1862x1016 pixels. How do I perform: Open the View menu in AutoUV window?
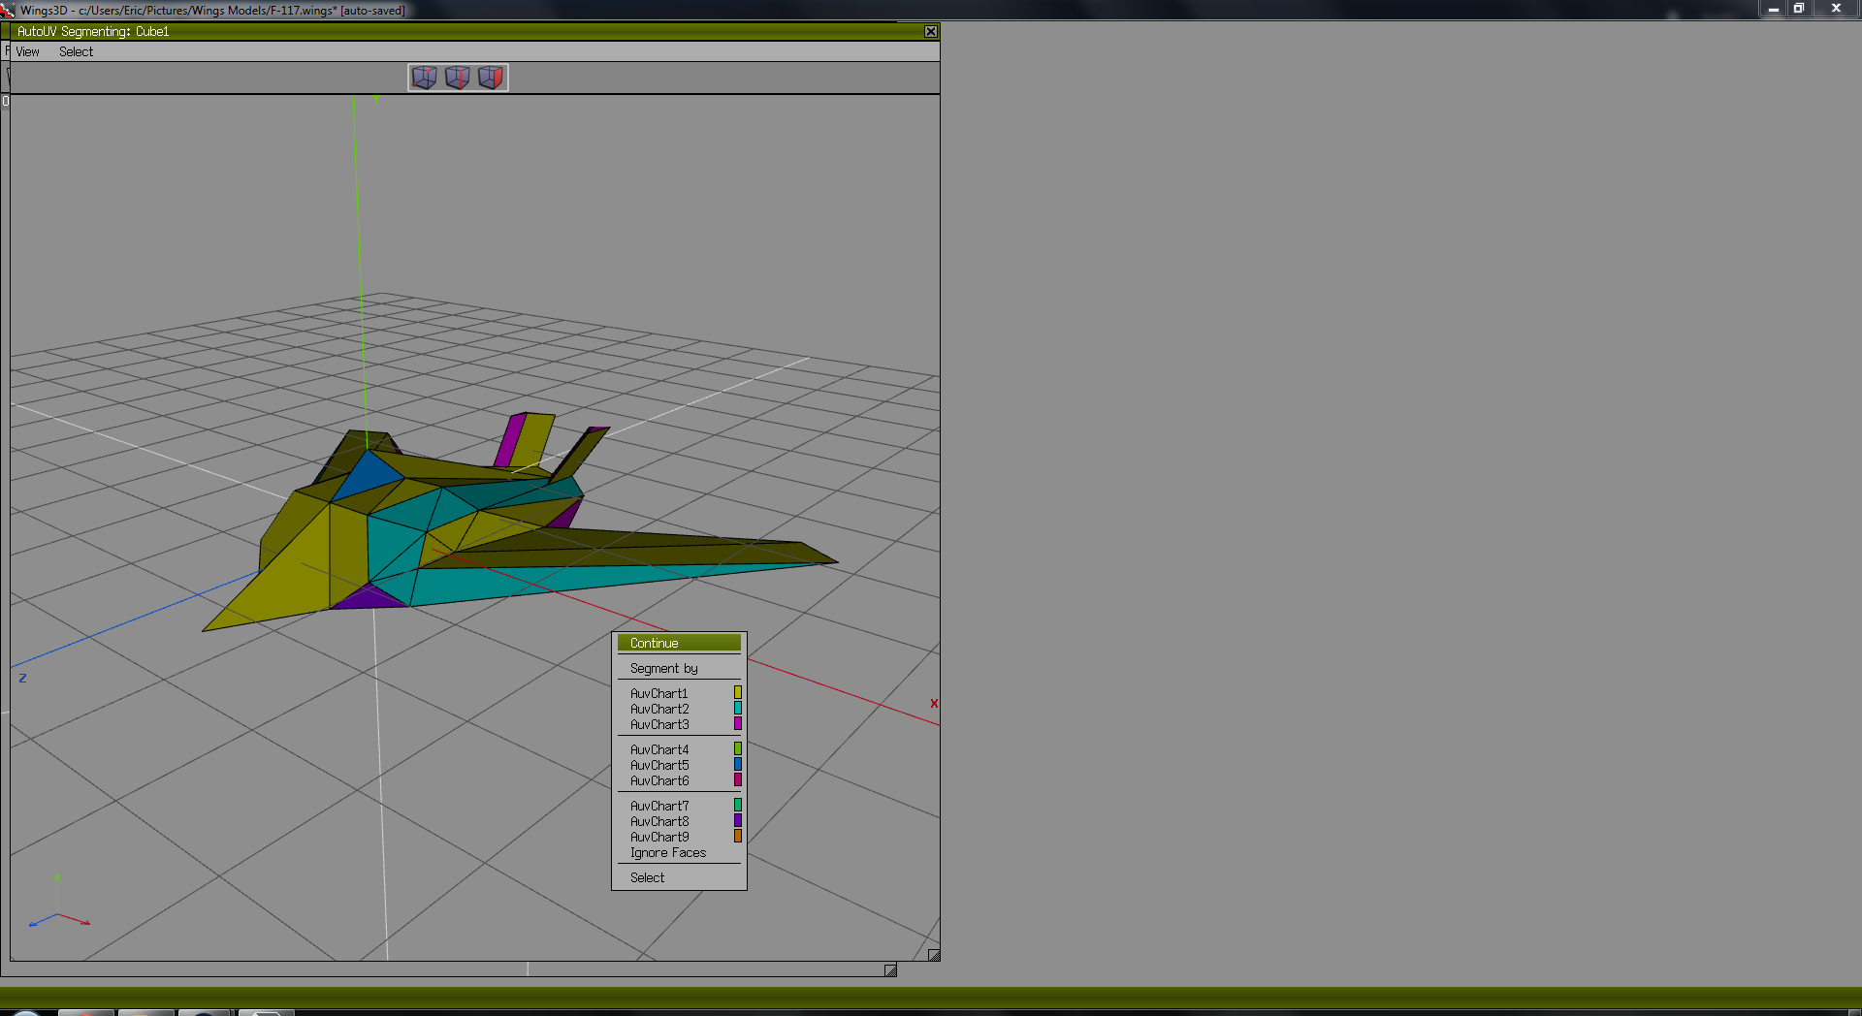tap(27, 52)
